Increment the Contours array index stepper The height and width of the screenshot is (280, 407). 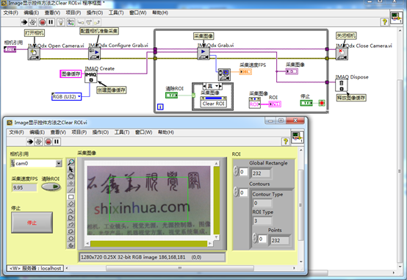236,190
